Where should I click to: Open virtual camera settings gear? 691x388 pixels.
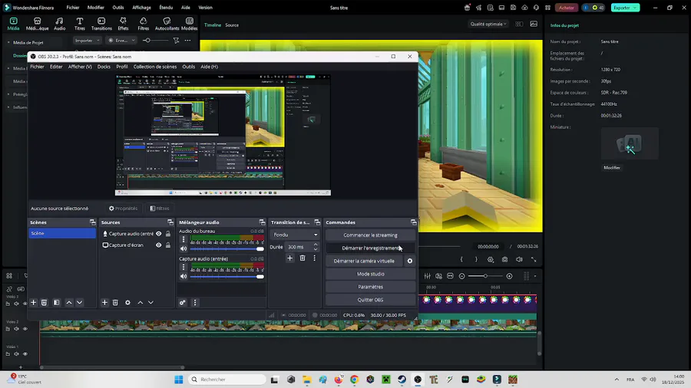click(x=409, y=261)
